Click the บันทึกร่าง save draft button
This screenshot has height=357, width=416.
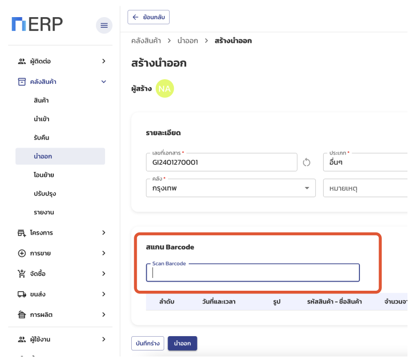pos(147,343)
